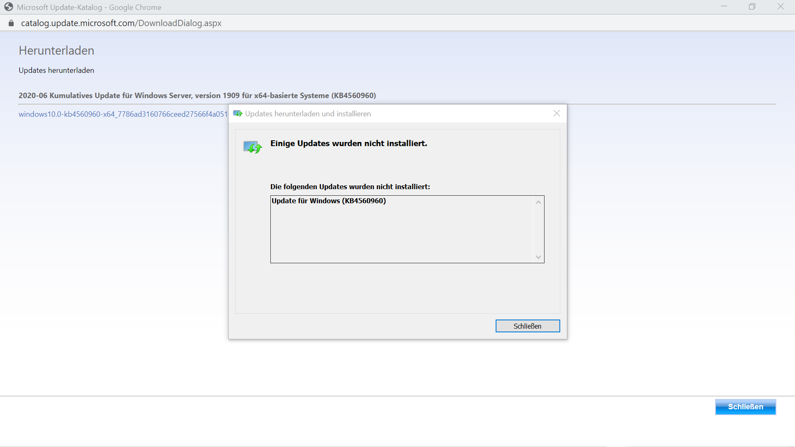Restore down the Chrome window

(752, 7)
